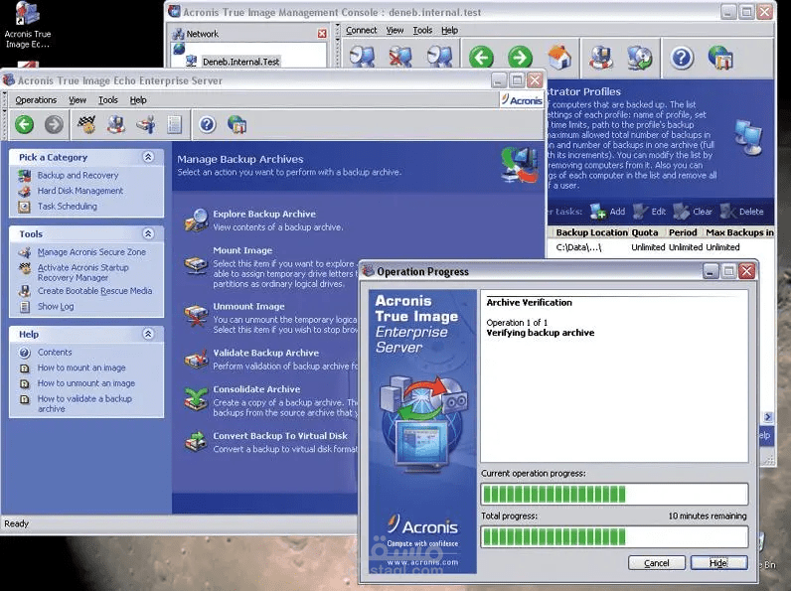Screen dimensions: 791x591
Task: Click Delete profile task in Console
Action: coord(742,212)
